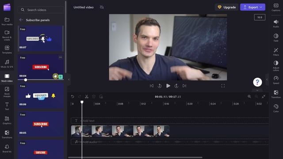
Task: Duplicate the selected clip
Action: tap(101, 97)
